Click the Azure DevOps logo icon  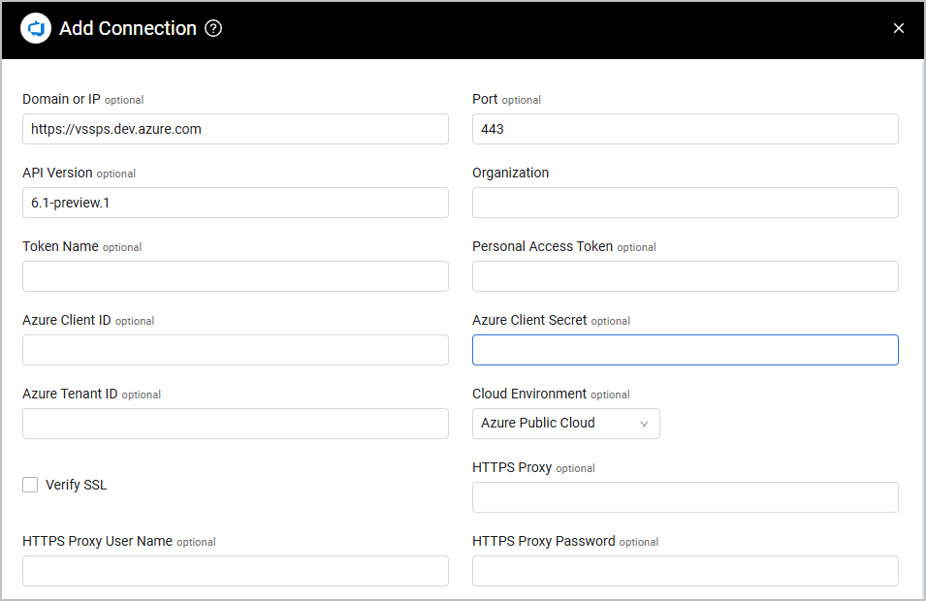tap(36, 29)
